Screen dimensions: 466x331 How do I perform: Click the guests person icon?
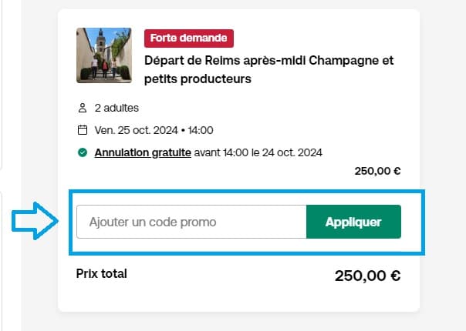click(x=83, y=109)
